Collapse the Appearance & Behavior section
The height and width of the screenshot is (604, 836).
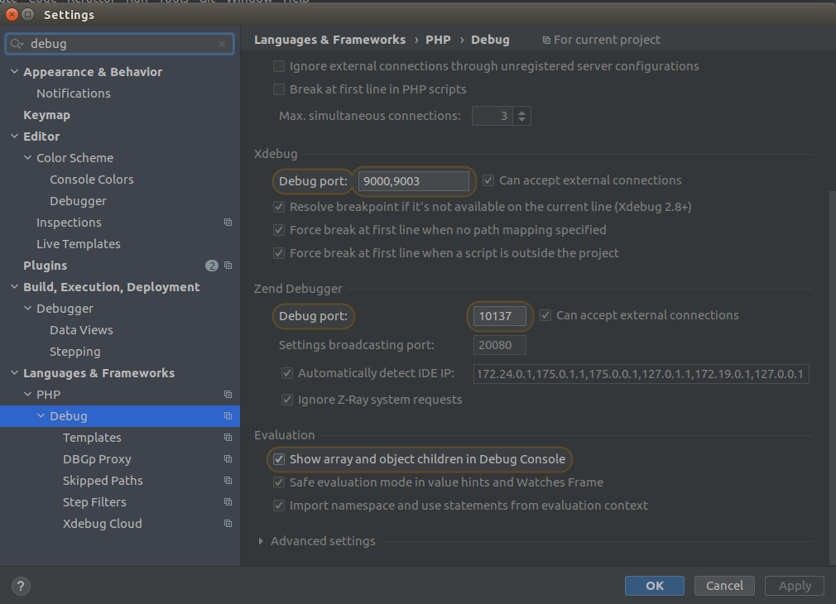point(14,72)
